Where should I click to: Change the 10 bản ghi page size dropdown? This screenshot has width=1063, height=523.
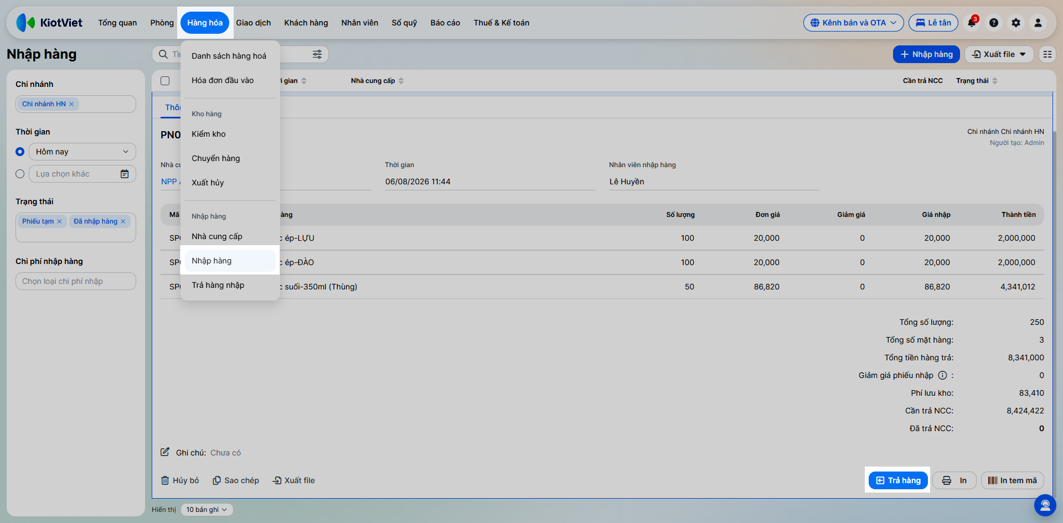[207, 510]
